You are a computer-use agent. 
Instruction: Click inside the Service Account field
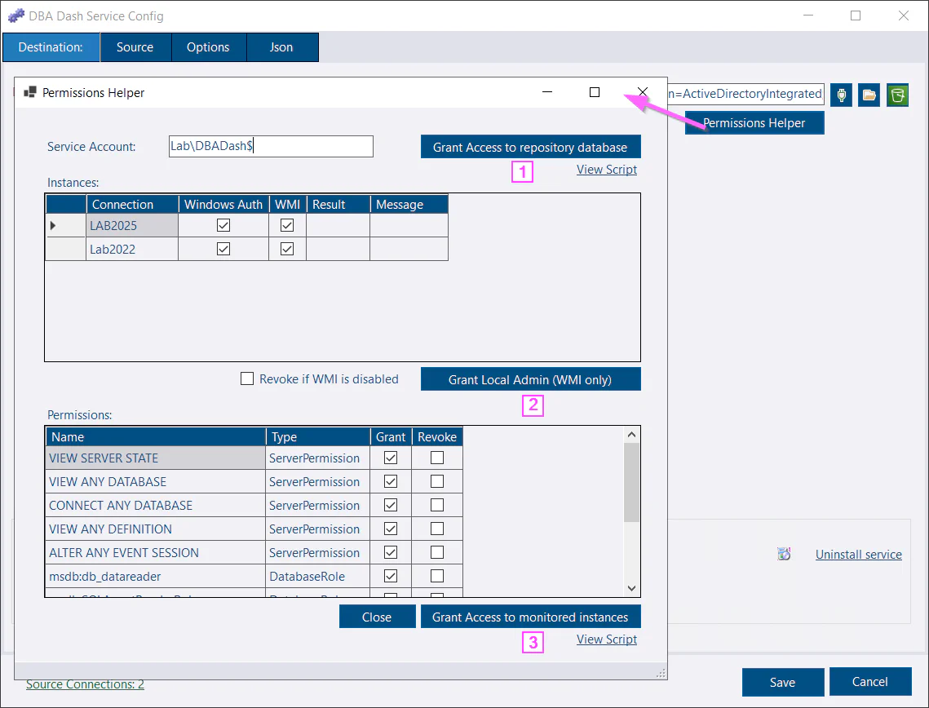pyautogui.click(x=269, y=146)
